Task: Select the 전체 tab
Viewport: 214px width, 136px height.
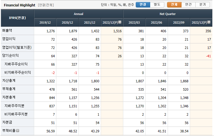Action: click(x=174, y=5)
